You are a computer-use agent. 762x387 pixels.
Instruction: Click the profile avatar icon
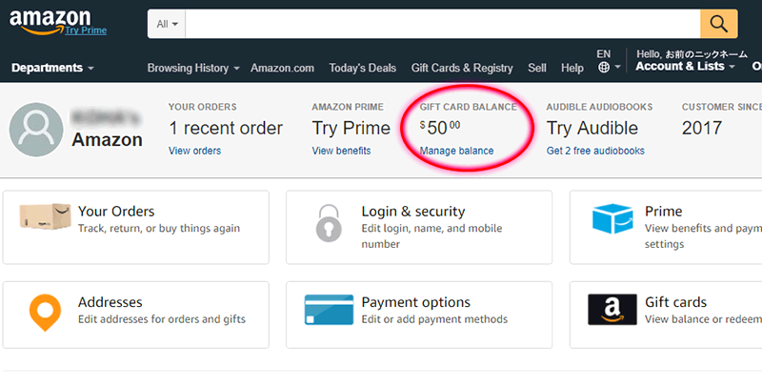click(x=36, y=130)
